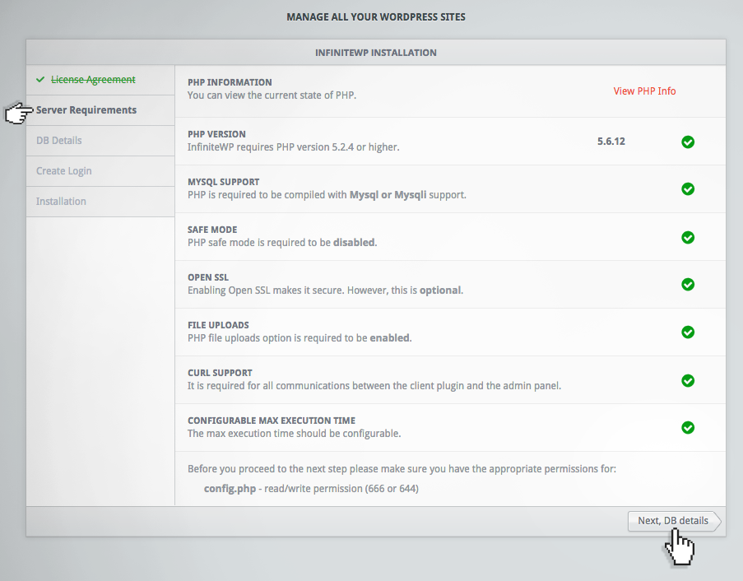This screenshot has width=743, height=581.
Task: Select the Server Requirements step
Action: pos(85,109)
